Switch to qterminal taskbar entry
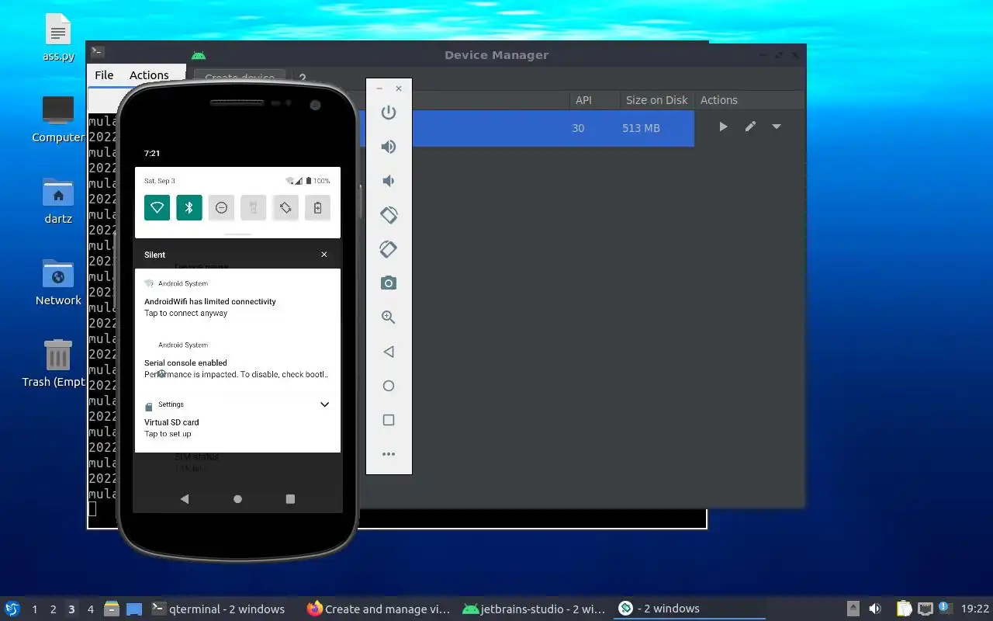Image resolution: width=993 pixels, height=621 pixels. point(219,609)
